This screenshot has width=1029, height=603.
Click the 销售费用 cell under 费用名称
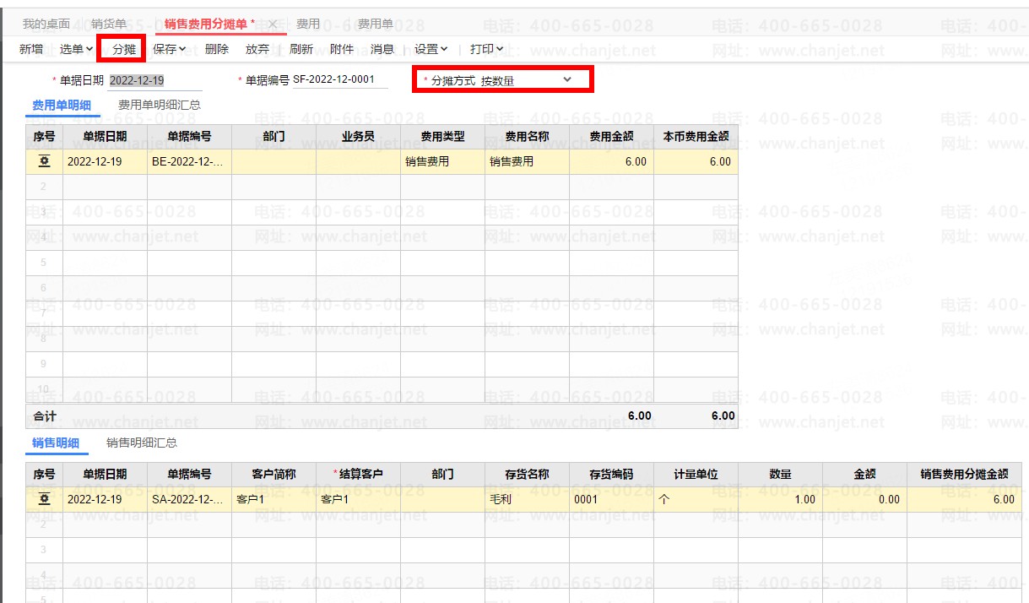(527, 161)
